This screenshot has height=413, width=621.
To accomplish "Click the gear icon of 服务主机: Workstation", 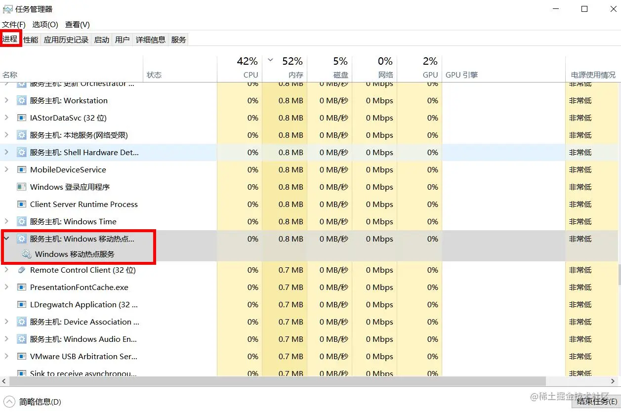I will (22, 100).
